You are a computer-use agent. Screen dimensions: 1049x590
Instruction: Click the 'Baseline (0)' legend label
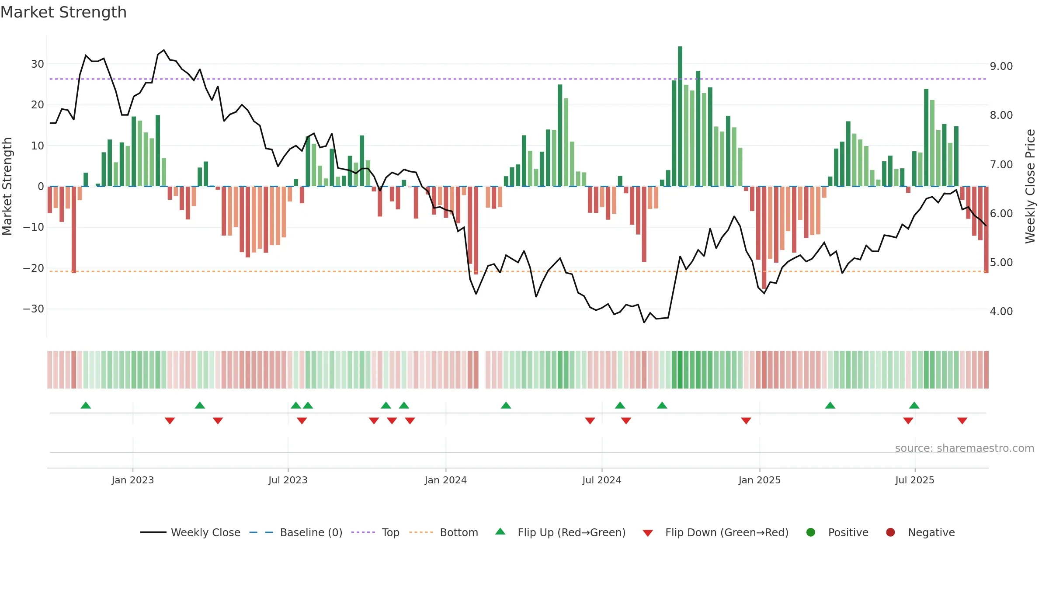(311, 533)
